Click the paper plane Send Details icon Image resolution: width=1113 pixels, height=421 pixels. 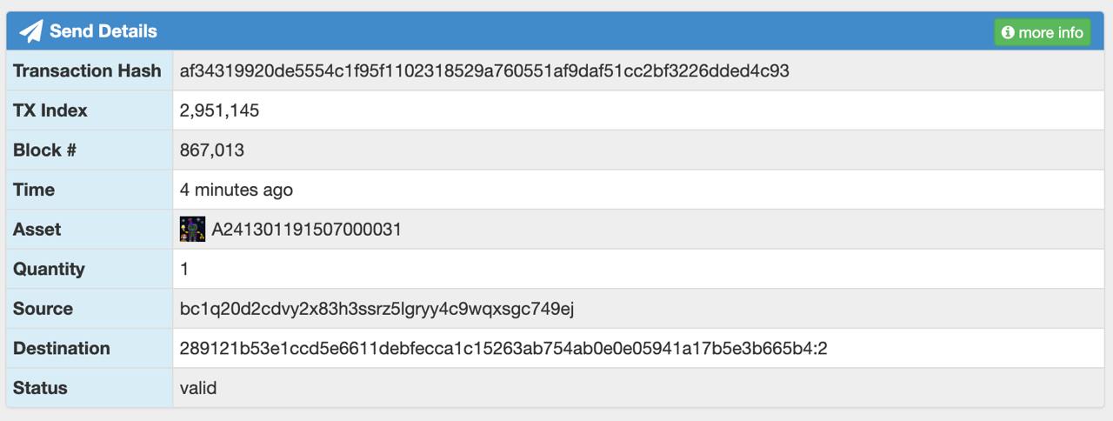coord(31,31)
